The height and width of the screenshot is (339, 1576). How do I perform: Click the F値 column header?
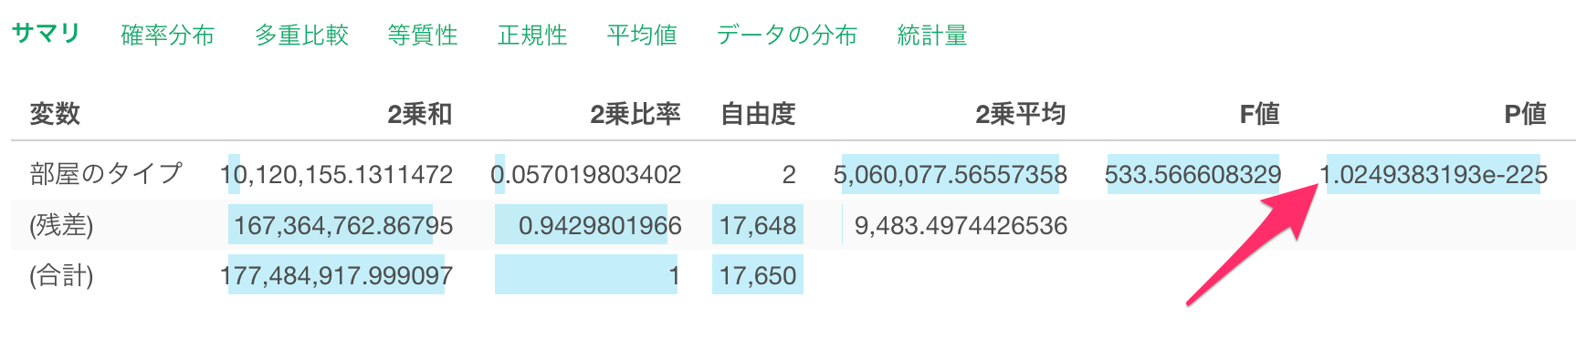(1259, 114)
